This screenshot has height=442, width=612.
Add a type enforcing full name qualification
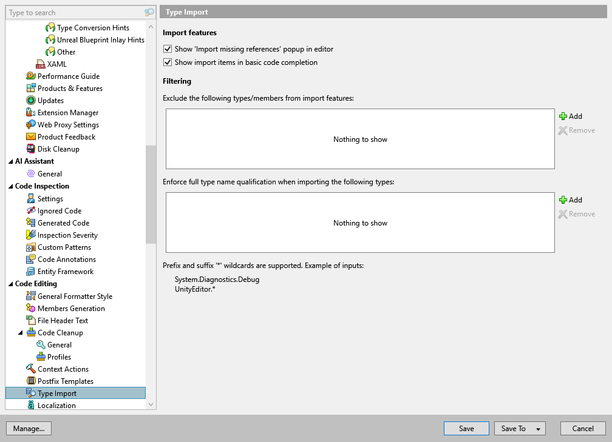571,200
